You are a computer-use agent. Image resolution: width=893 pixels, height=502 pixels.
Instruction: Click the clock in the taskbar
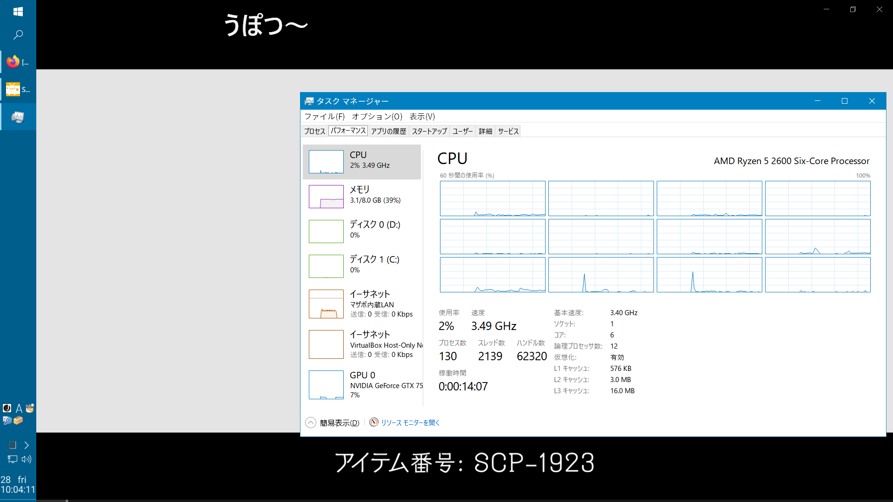[x=19, y=484]
